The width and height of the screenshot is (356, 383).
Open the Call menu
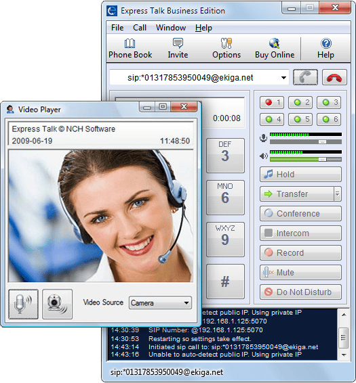click(140, 28)
